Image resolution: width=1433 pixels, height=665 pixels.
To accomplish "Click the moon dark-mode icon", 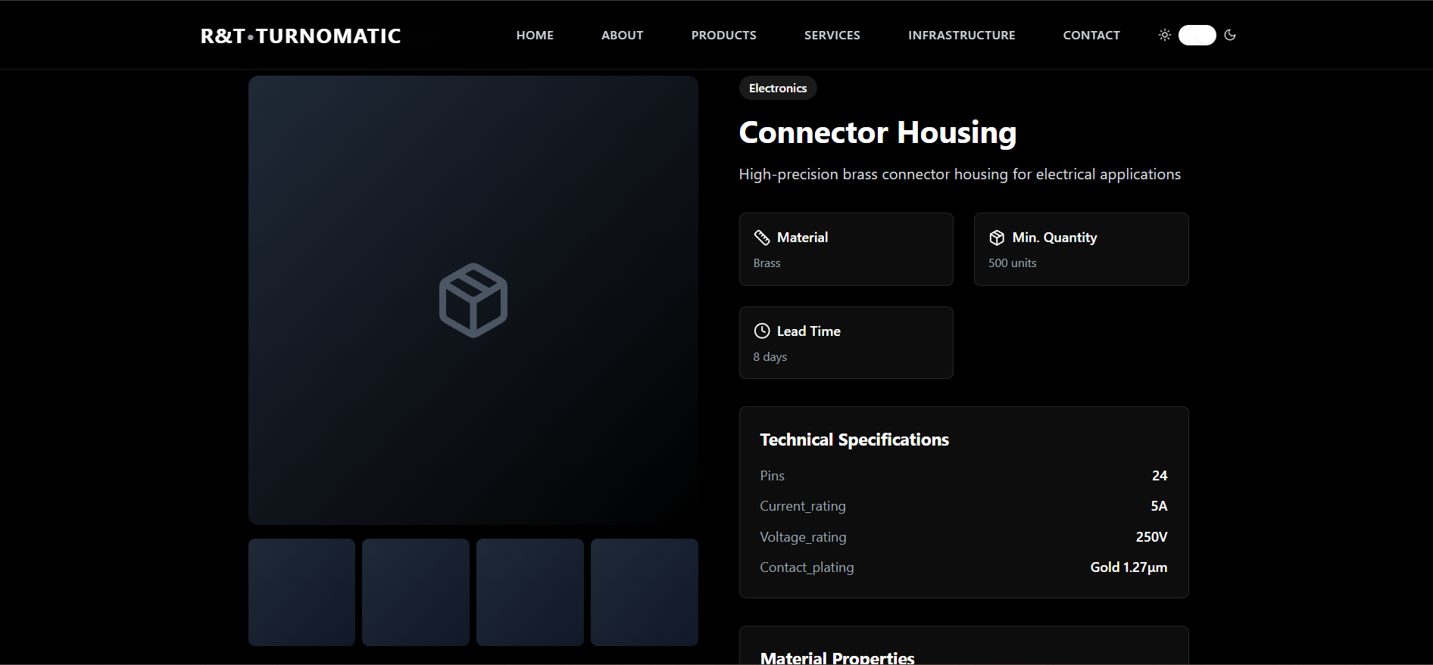I will (x=1230, y=35).
